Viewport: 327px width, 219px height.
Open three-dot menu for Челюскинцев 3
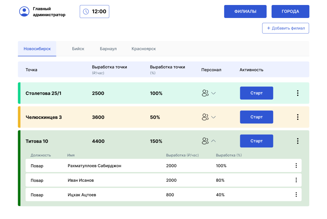[297, 117]
